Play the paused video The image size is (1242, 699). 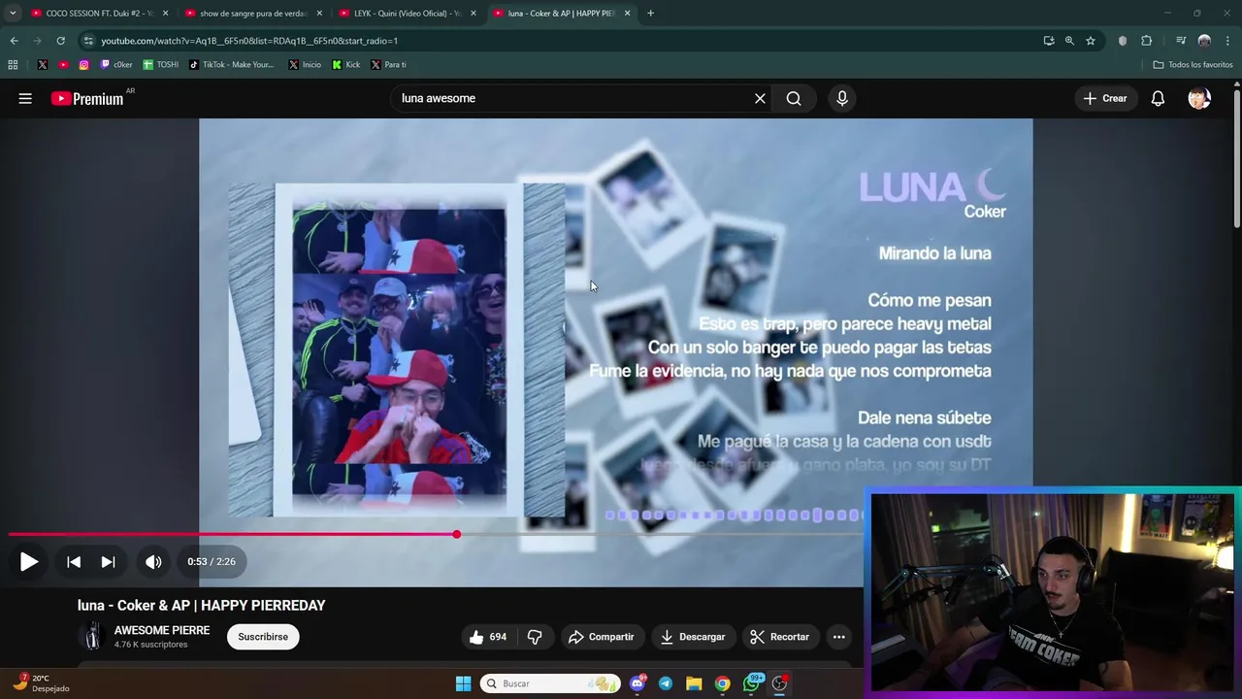(29, 561)
